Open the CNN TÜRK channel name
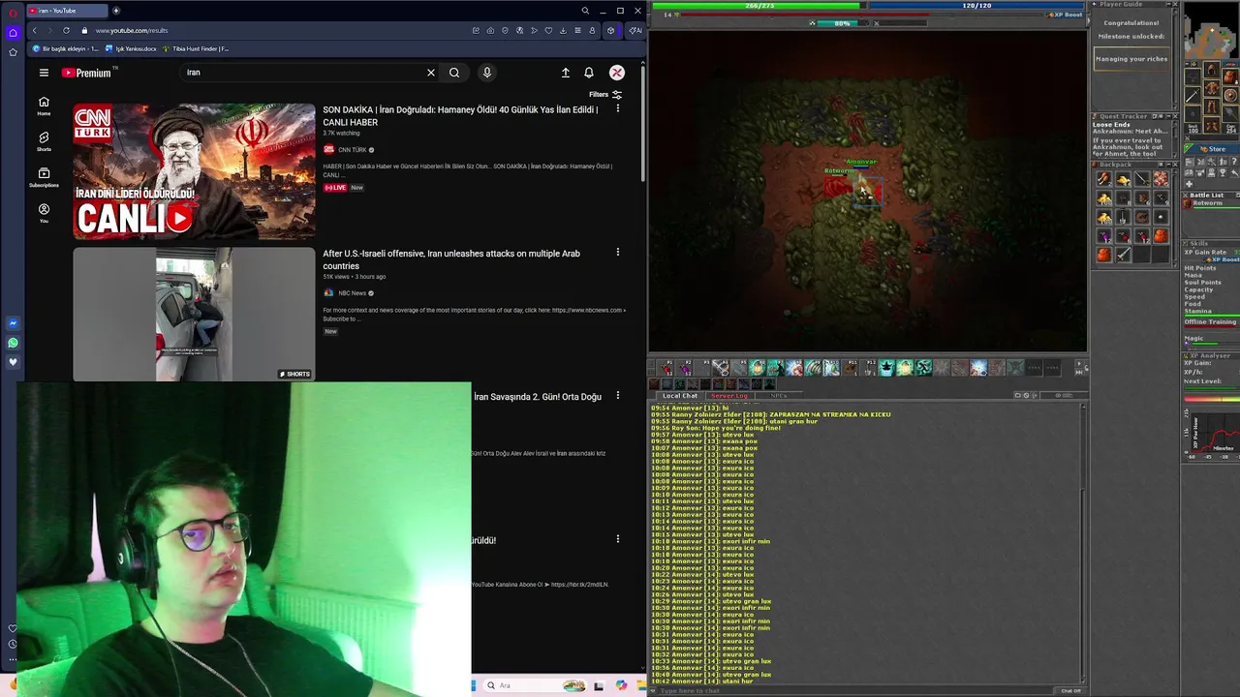Image resolution: width=1240 pixels, height=697 pixels. (353, 150)
